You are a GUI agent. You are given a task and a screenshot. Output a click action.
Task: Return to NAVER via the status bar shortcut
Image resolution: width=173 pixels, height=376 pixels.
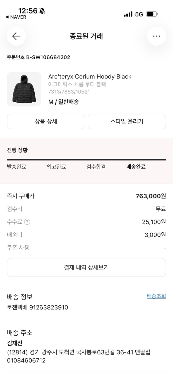pyautogui.click(x=16, y=18)
